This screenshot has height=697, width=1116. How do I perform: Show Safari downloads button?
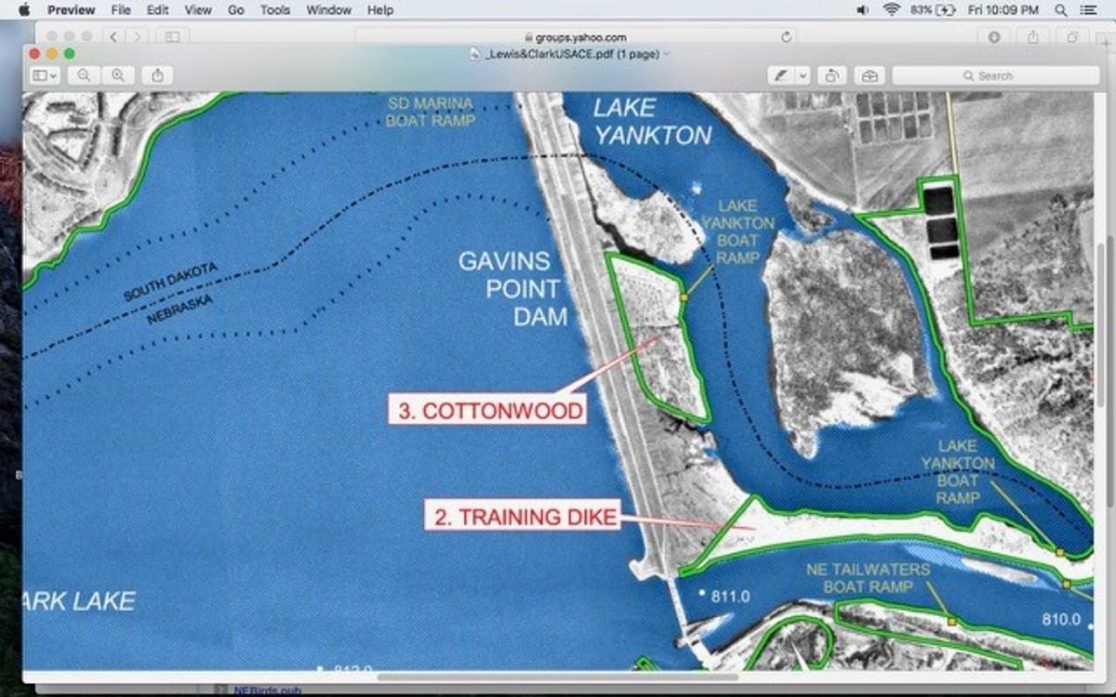(x=994, y=37)
